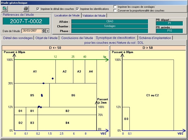Viewport: 188px width, 140px height.
Task: Click the study reference 2007-T-0002
Action: click(25, 21)
